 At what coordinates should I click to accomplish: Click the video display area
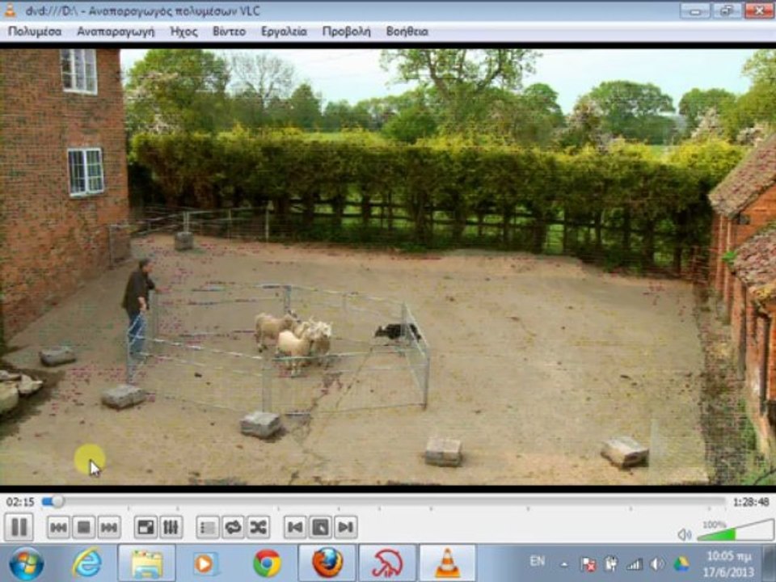point(388,266)
